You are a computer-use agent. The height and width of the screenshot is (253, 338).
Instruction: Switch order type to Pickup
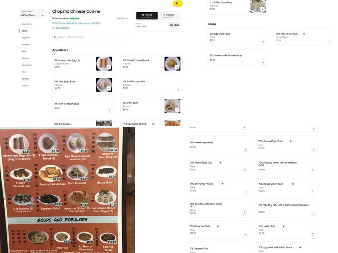[147, 16]
